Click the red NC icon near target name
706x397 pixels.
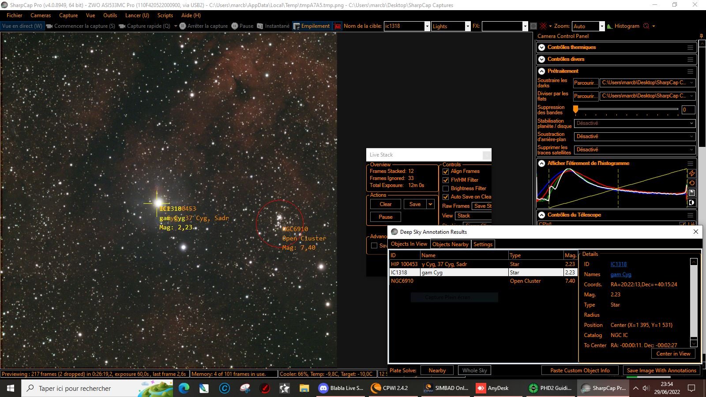(338, 26)
